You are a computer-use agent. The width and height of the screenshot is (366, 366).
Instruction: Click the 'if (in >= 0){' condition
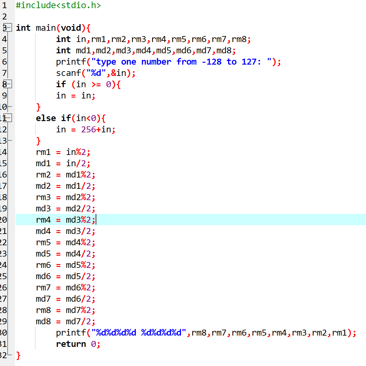pyautogui.click(x=88, y=84)
